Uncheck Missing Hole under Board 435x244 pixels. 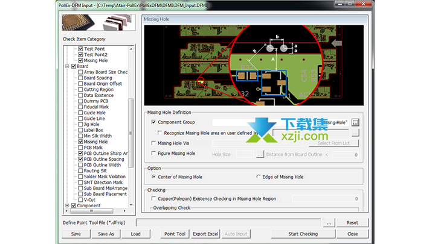[x=80, y=142]
